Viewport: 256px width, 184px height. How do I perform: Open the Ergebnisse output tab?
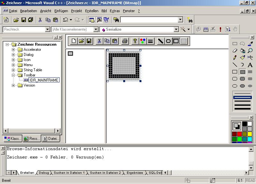tap(135, 173)
